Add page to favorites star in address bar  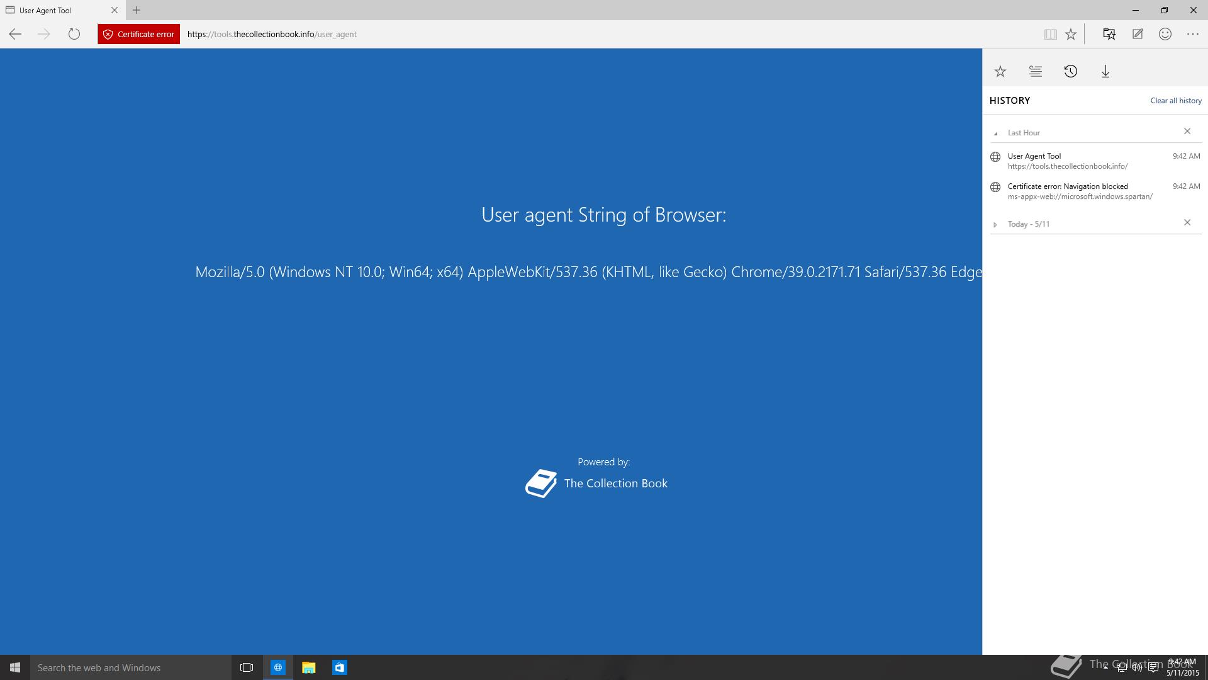coord(1071,34)
